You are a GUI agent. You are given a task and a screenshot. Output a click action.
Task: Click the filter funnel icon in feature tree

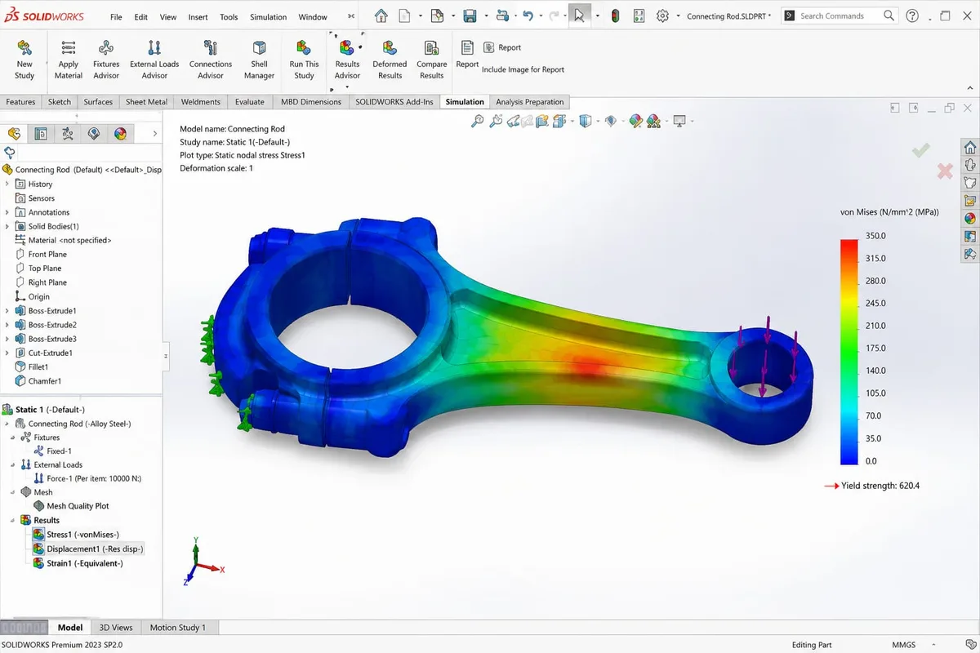coord(10,153)
